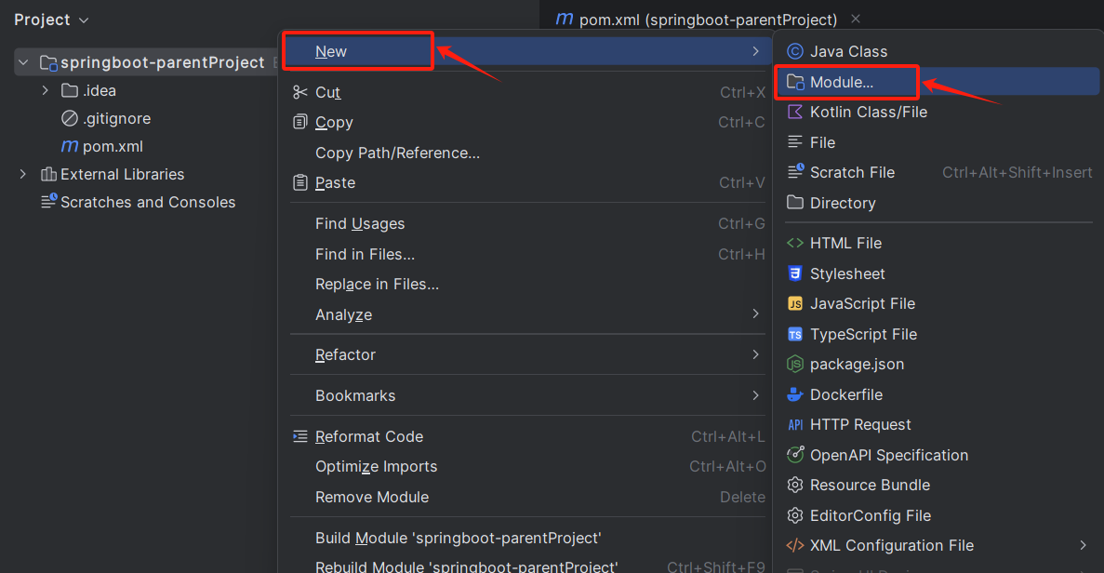Select .gitignore file in project tree

click(x=116, y=118)
